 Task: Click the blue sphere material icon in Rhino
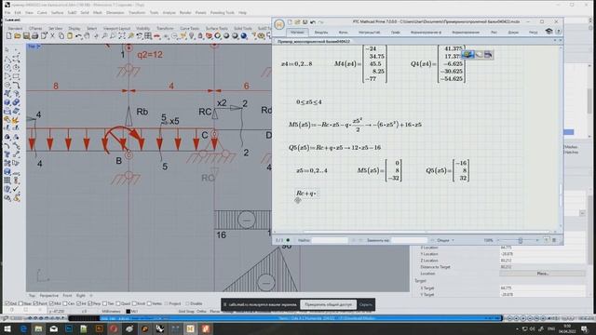[244, 36]
